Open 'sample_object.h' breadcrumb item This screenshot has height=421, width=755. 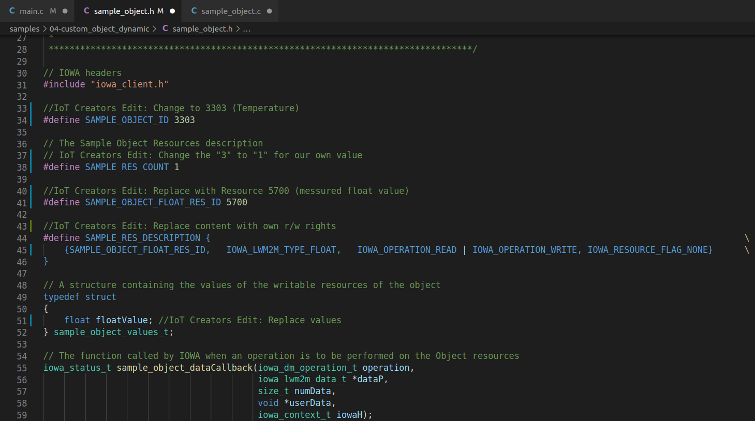tap(202, 29)
